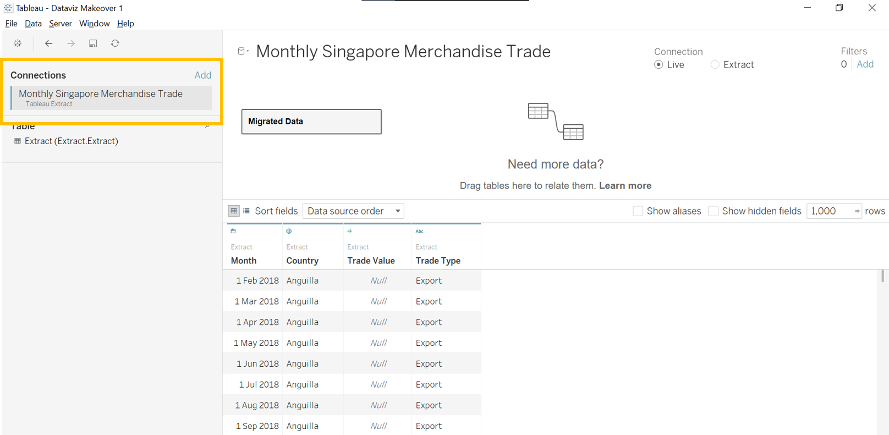
Task: Click the save icon in toolbar
Action: tap(93, 43)
